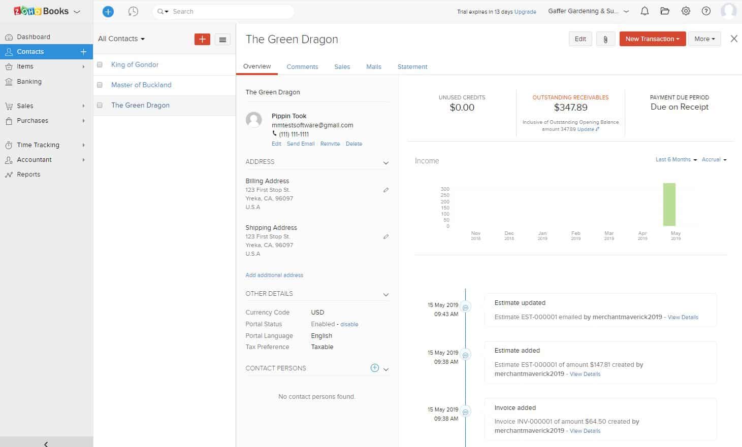The width and height of the screenshot is (742, 447).
Task: Close the contact detail pane
Action: point(734,39)
